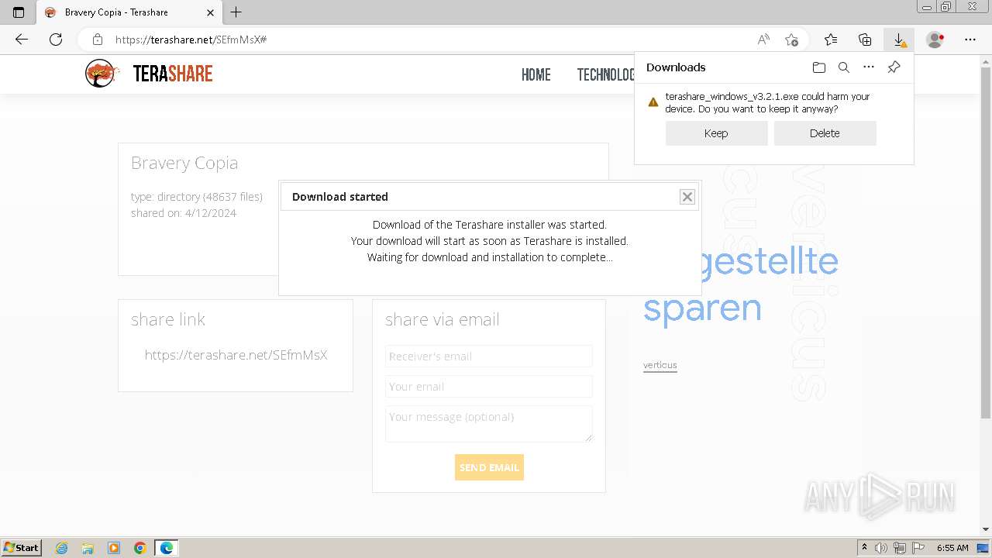Open the HOME menu item
This screenshot has height=558, width=992.
(x=536, y=74)
